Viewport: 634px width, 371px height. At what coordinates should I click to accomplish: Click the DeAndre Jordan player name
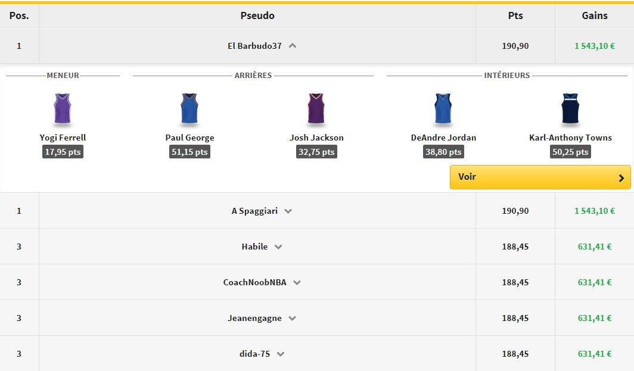tap(443, 138)
